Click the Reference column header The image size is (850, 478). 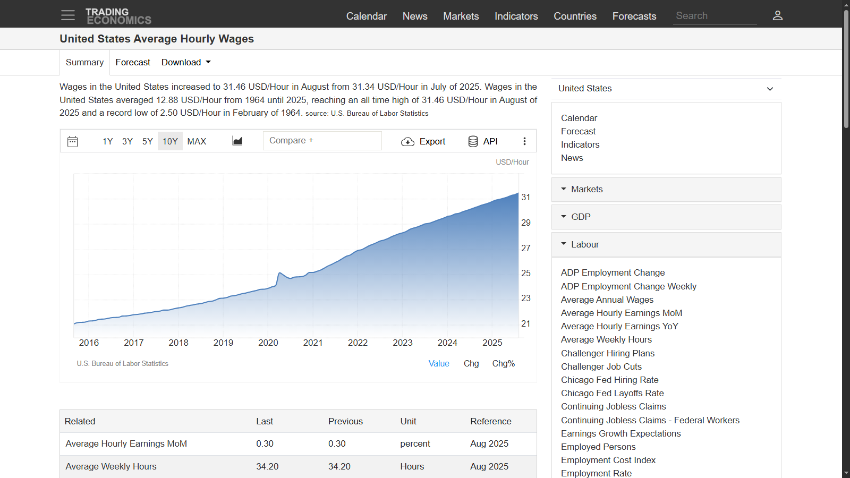491,421
